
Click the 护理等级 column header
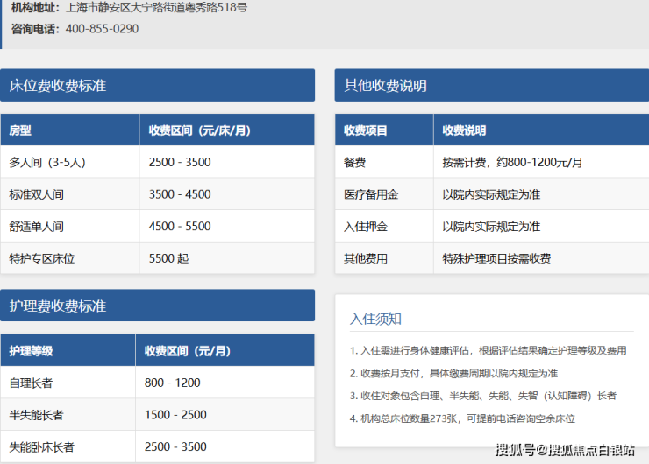coord(68,351)
